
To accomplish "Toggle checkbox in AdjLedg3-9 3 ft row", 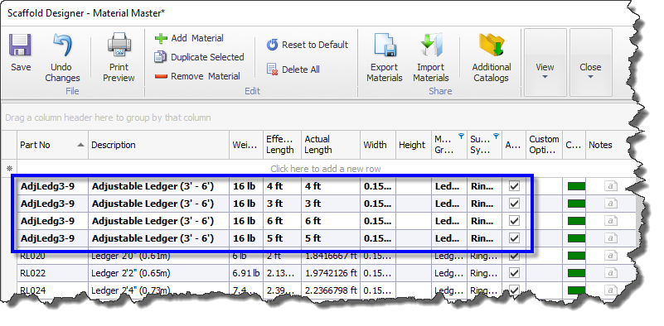I will [514, 204].
